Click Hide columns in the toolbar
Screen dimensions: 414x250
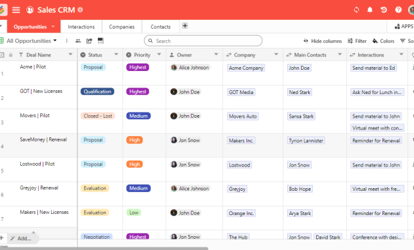tap(323, 41)
